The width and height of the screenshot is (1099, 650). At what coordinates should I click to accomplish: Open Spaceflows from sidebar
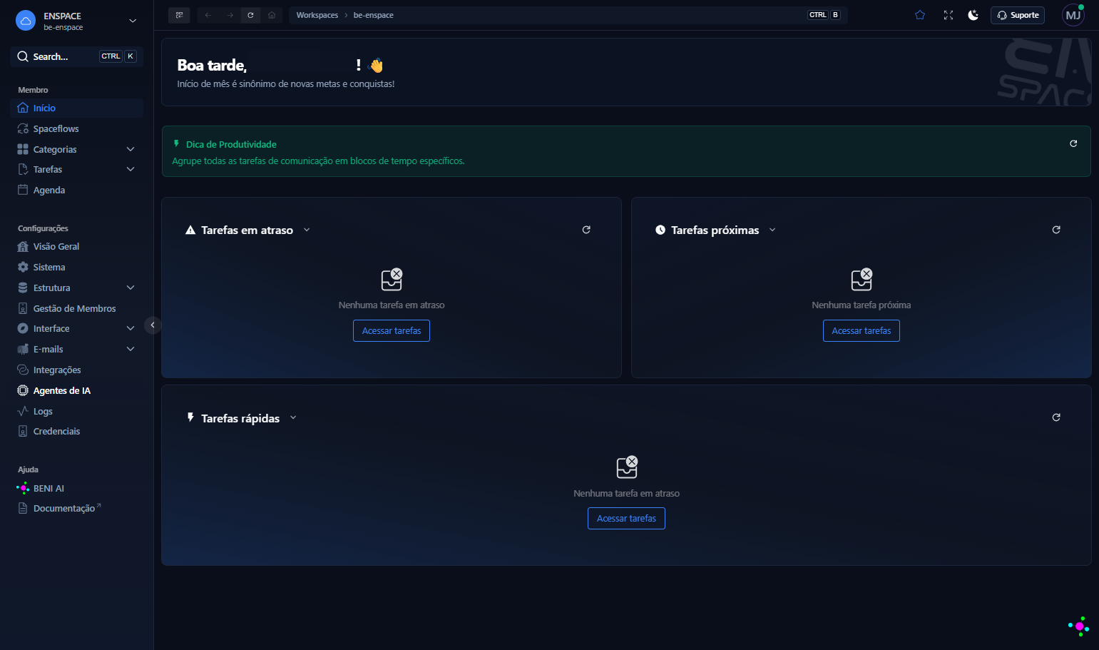[77, 128]
